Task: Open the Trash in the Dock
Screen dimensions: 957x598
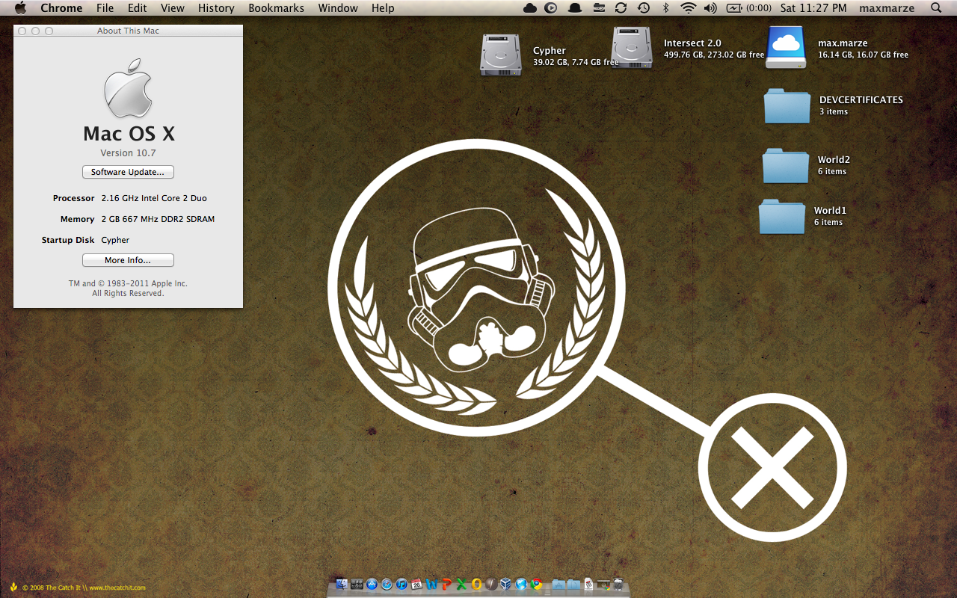Action: pos(618,585)
